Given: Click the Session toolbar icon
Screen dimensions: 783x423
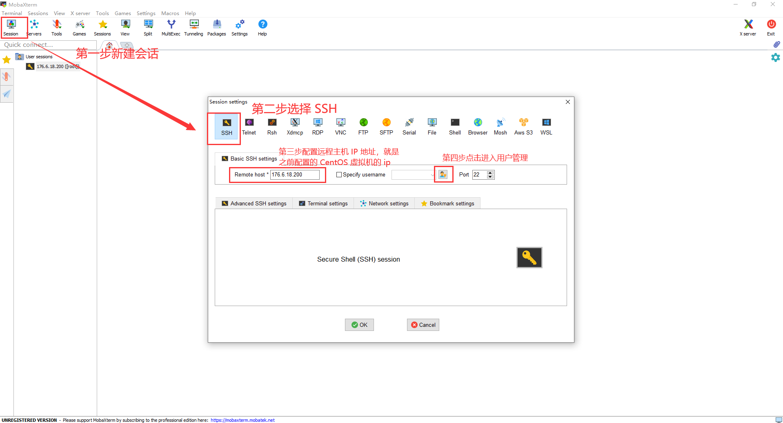Looking at the screenshot, I should click(x=11, y=28).
